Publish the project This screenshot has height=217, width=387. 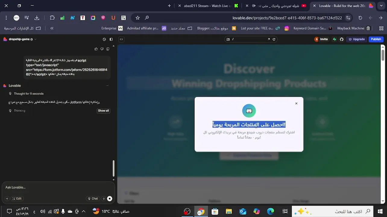point(376,39)
